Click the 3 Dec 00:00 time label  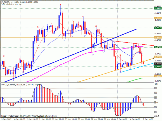122,119
